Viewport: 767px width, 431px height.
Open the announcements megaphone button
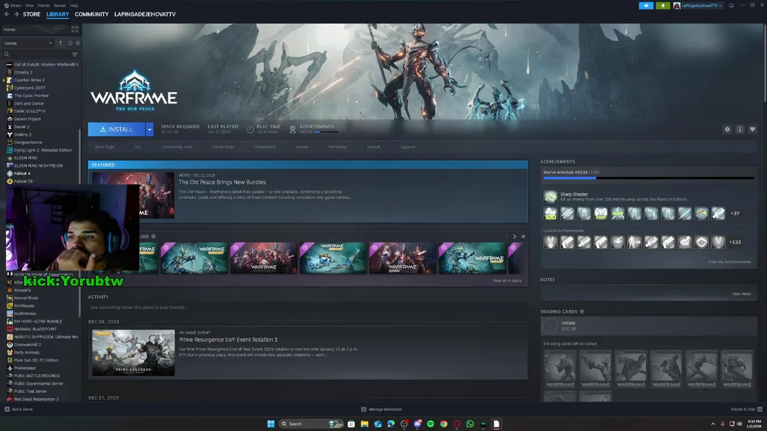pos(646,5)
